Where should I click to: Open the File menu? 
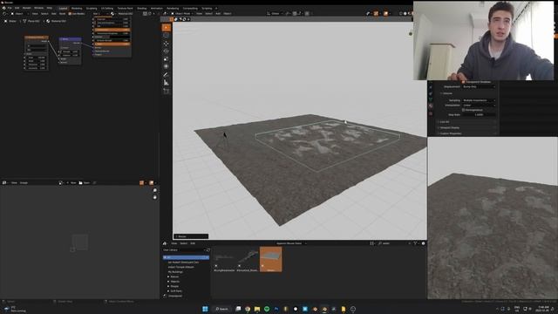(10, 8)
